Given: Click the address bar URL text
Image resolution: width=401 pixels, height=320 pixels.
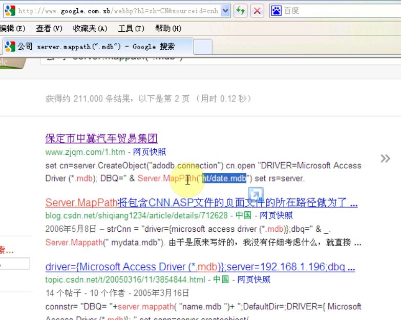Looking at the screenshot, I should (118, 11).
